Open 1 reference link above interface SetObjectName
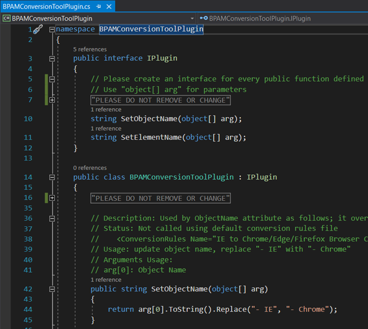368x329 pixels. 106,110
